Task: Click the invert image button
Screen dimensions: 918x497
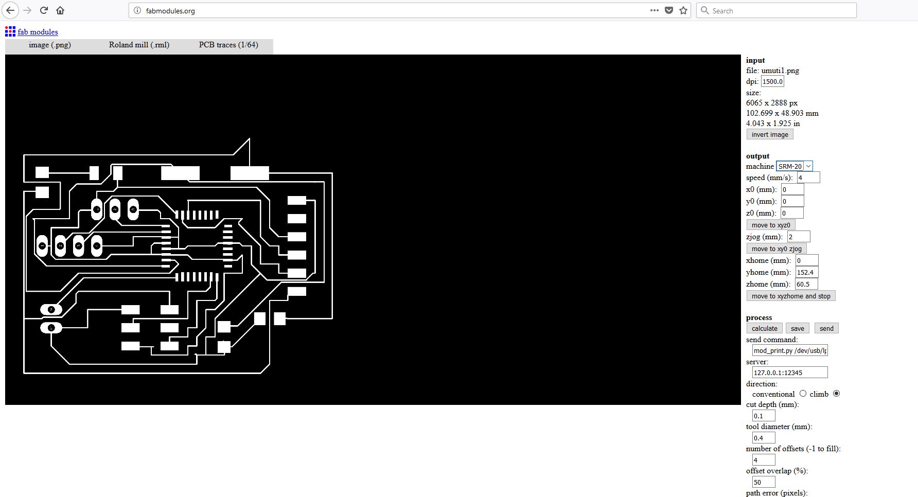Action: [770, 134]
